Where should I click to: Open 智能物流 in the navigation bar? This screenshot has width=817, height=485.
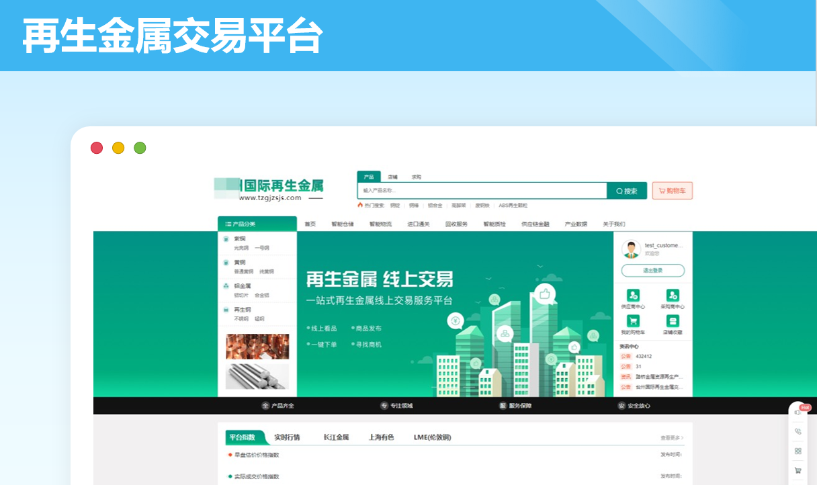click(x=380, y=224)
